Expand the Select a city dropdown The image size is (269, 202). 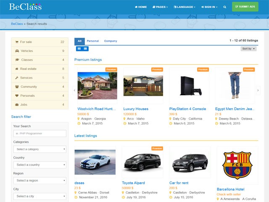coord(40,196)
